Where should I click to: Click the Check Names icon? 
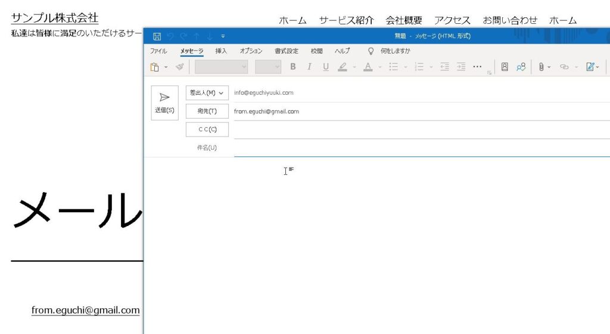point(521,67)
